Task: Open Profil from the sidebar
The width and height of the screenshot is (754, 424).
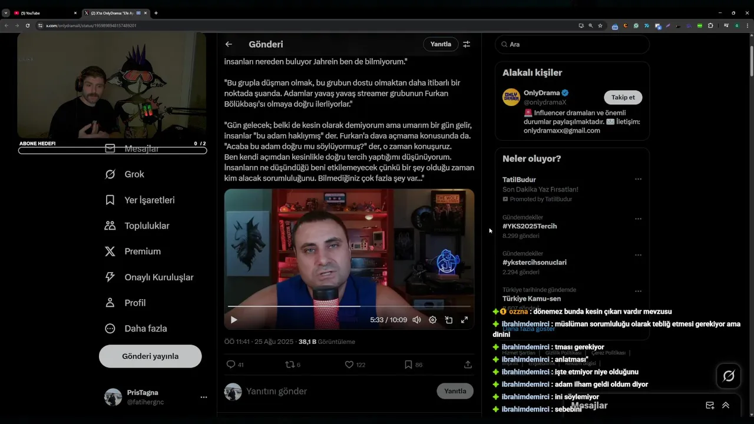Action: [125, 303]
